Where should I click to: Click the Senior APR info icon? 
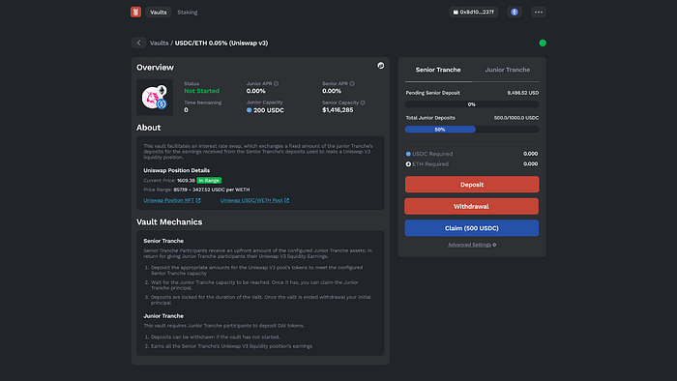[x=352, y=84]
